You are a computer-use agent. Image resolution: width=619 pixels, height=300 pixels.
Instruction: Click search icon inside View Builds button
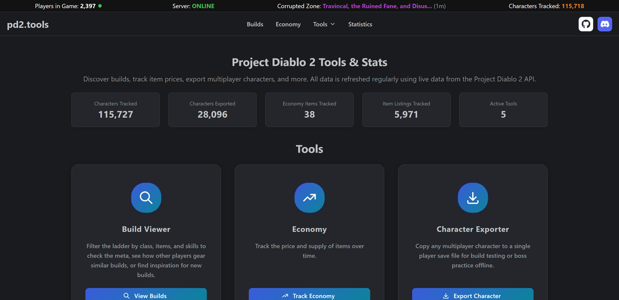point(127,295)
